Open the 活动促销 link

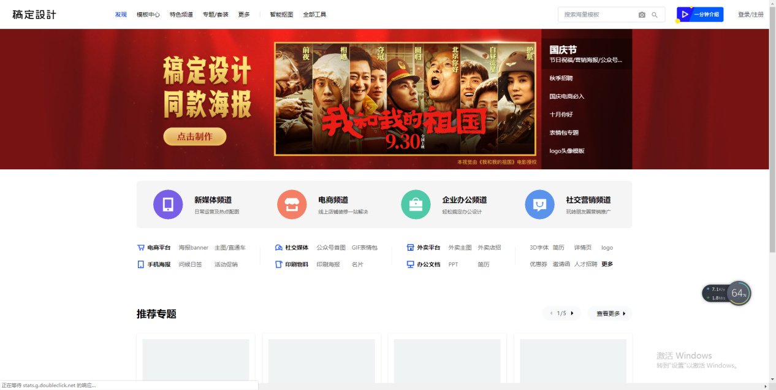click(x=226, y=264)
